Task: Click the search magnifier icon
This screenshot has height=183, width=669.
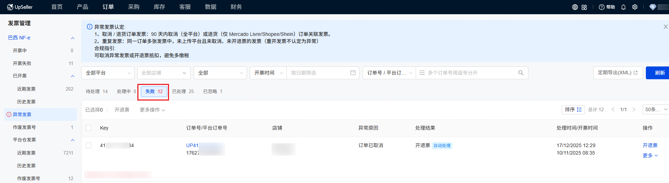Action: click(521, 73)
